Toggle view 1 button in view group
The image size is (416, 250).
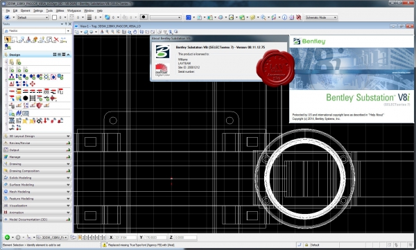80,238
